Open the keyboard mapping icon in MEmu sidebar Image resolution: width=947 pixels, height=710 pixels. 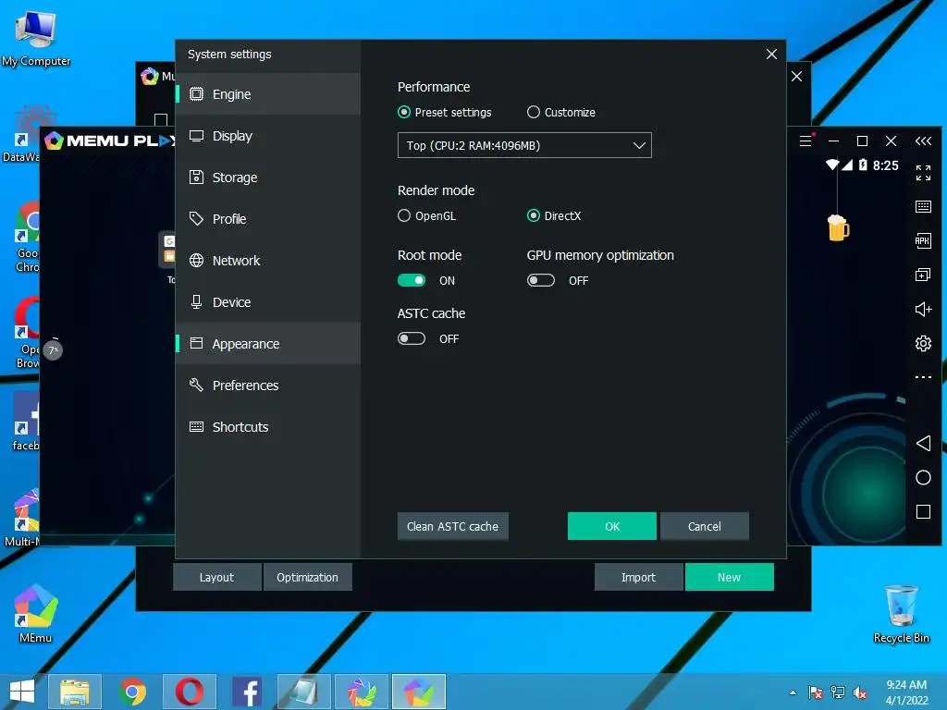923,206
